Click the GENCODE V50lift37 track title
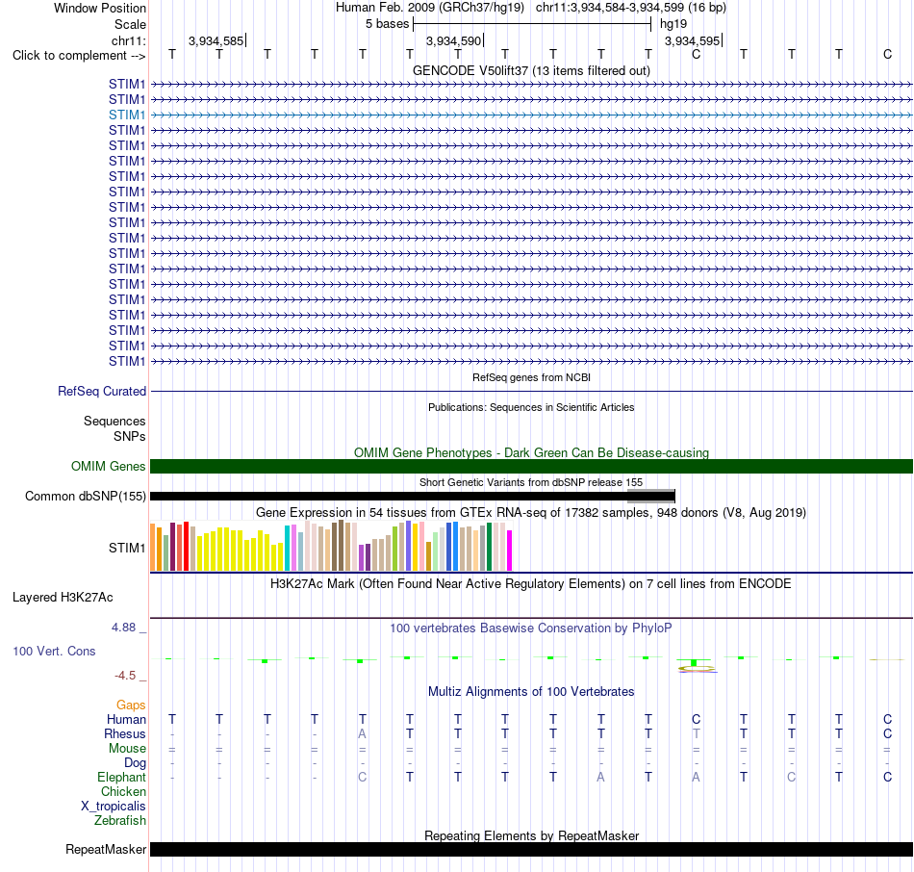This screenshot has height=872, width=914. (x=531, y=70)
